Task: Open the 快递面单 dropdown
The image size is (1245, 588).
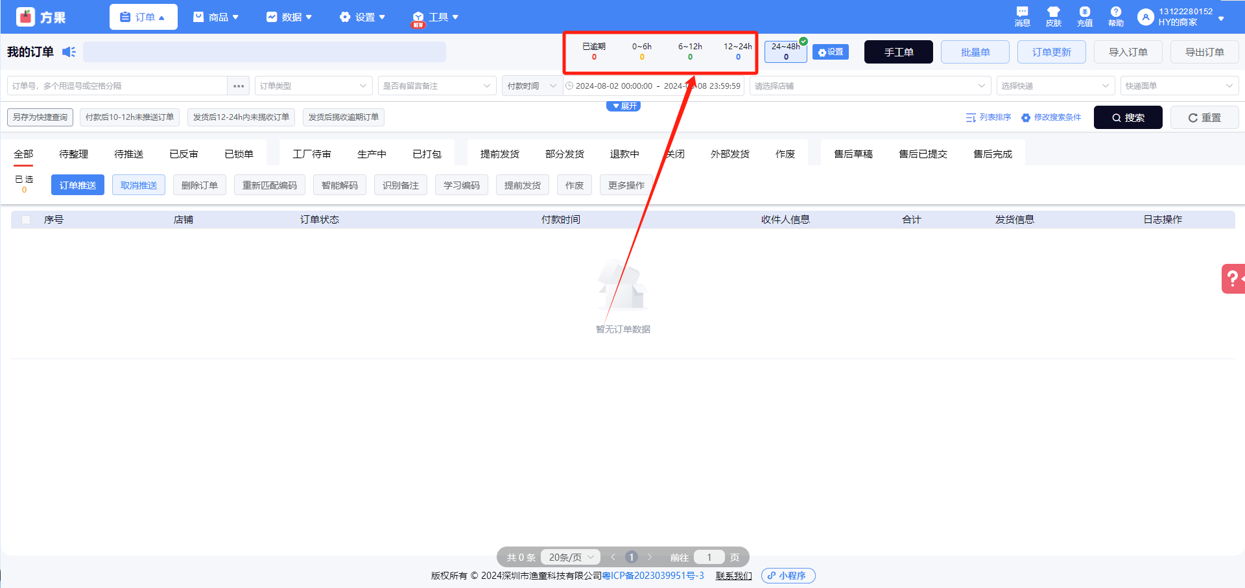Action: [1180, 86]
